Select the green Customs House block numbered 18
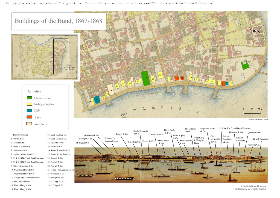Image resolution: width=280 pixels, height=198 pixels. (x=145, y=78)
